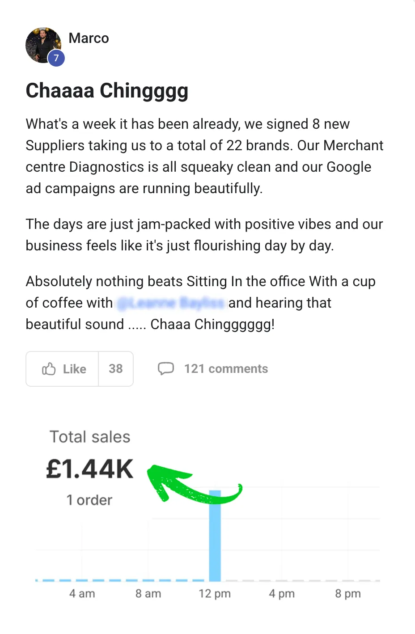Select the blue sales bar at 12 pm
Screen dimensions: 415x634
click(x=215, y=537)
